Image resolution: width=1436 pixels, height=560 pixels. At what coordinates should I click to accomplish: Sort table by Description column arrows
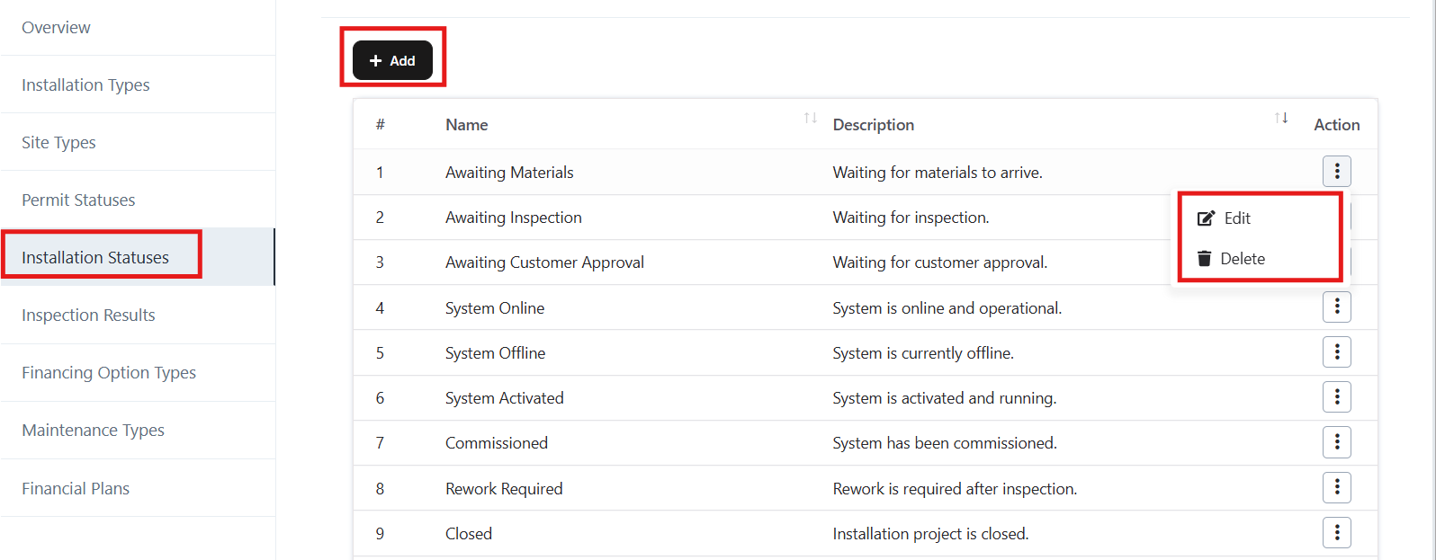[x=1281, y=119]
